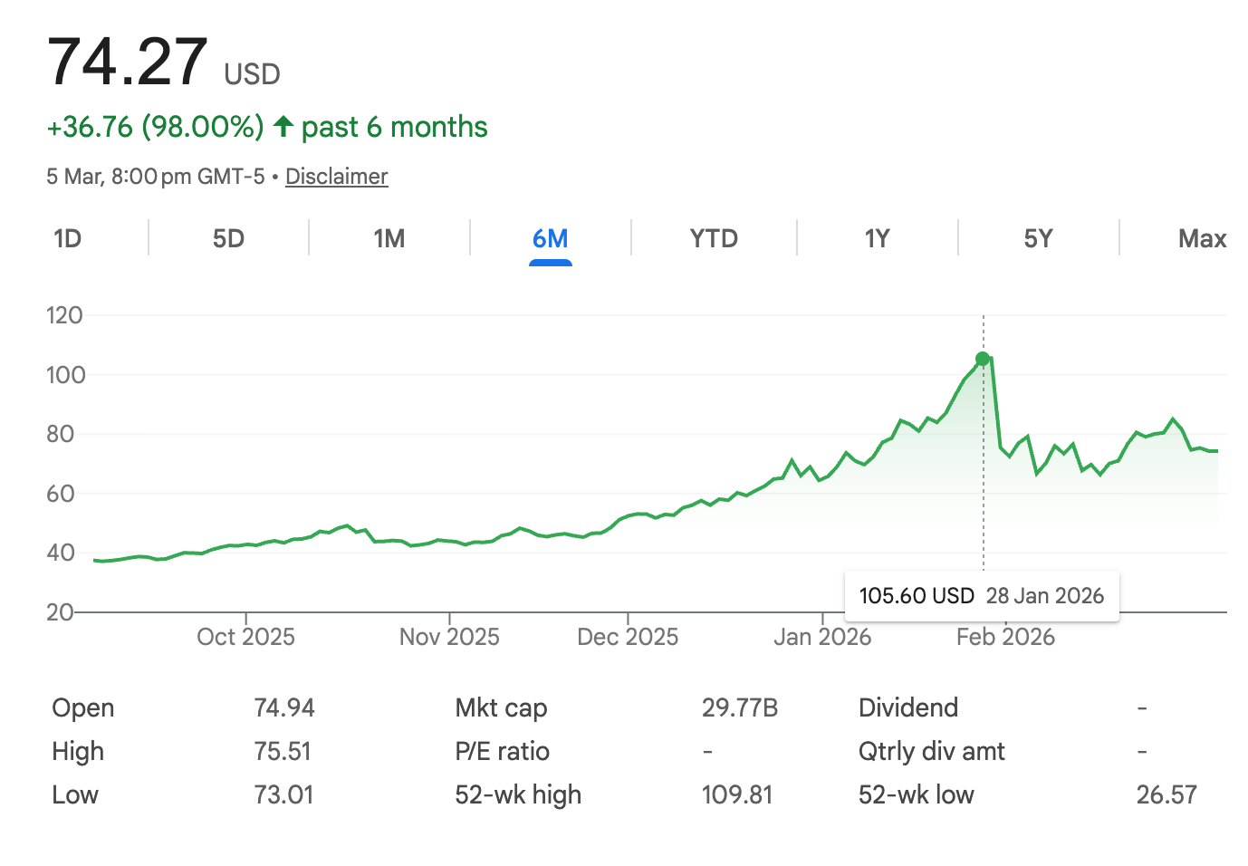The image size is (1248, 866).
Task: Switch to the 5D range tab
Action: point(228,239)
